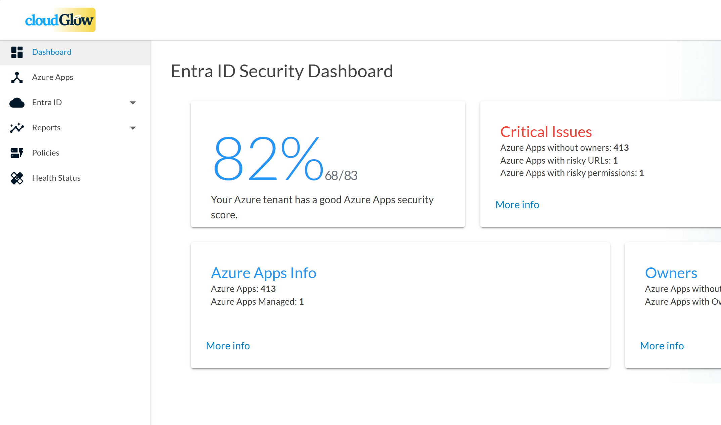Screen dimensions: 721x425
Task: Click the Dashboard icon in sidebar
Action: (x=17, y=51)
